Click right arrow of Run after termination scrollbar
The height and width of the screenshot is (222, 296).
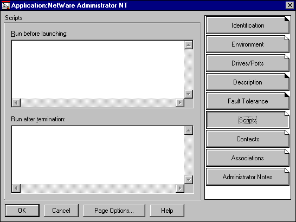click(180, 188)
